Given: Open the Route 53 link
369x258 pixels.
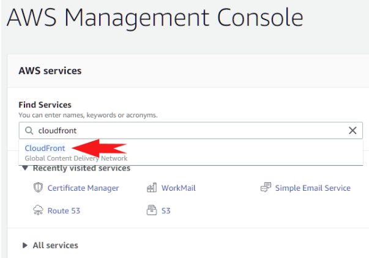Looking at the screenshot, I should tap(64, 211).
